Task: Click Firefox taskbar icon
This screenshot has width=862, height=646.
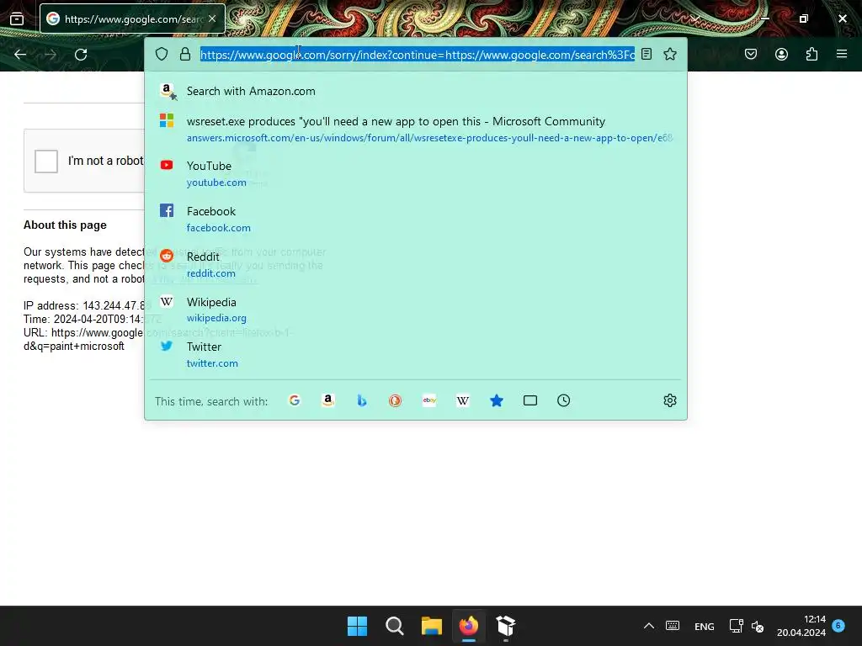Action: [468, 626]
